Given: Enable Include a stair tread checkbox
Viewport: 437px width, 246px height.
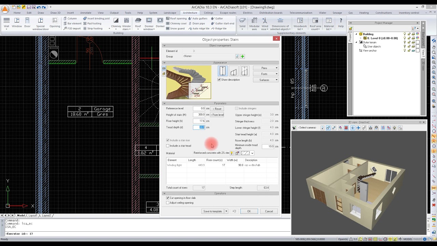Looking at the screenshot, I should click(168, 146).
